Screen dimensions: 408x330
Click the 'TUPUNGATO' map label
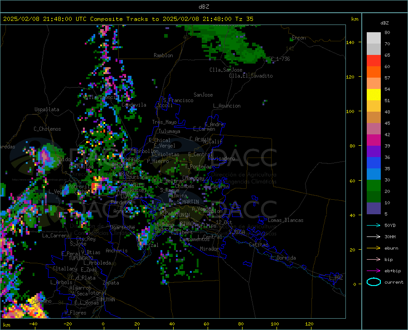coord(81,258)
